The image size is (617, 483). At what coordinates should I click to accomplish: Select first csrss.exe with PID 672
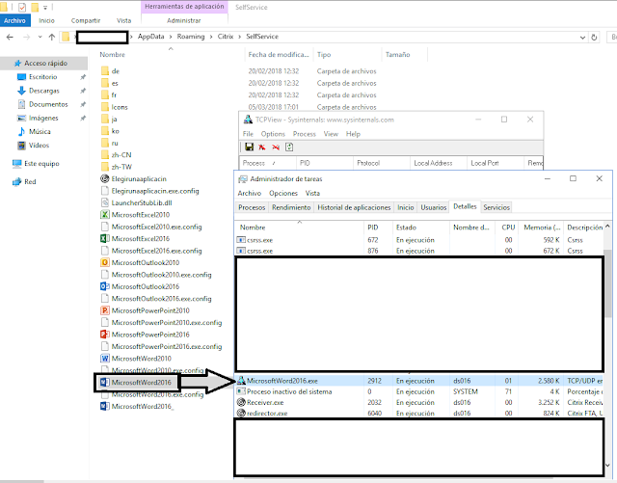pos(419,240)
